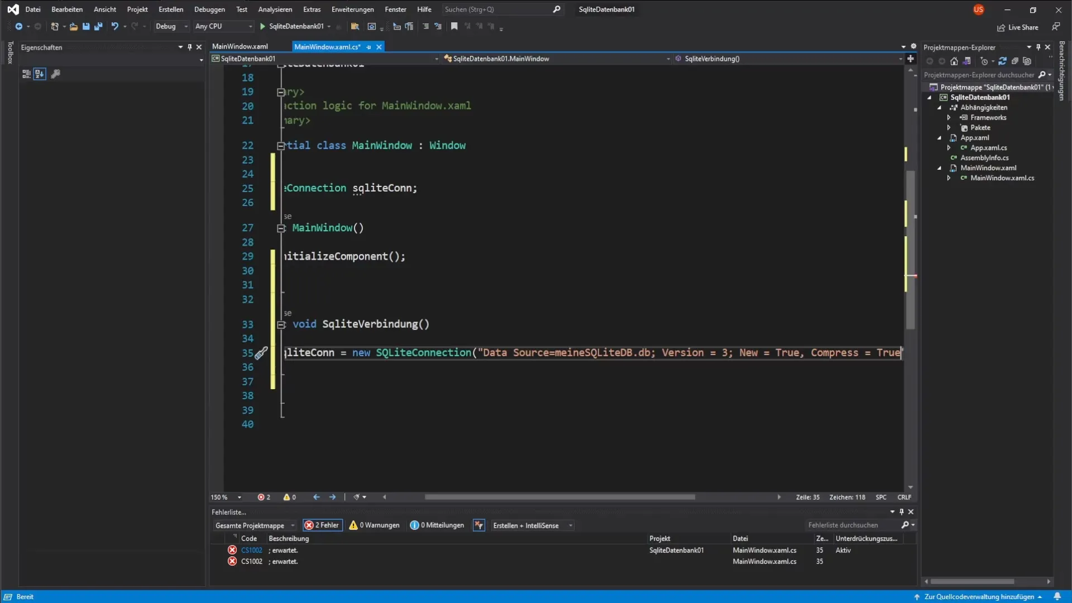Open the Any CPU platform dropdown
The width and height of the screenshot is (1072, 603).
click(x=223, y=26)
